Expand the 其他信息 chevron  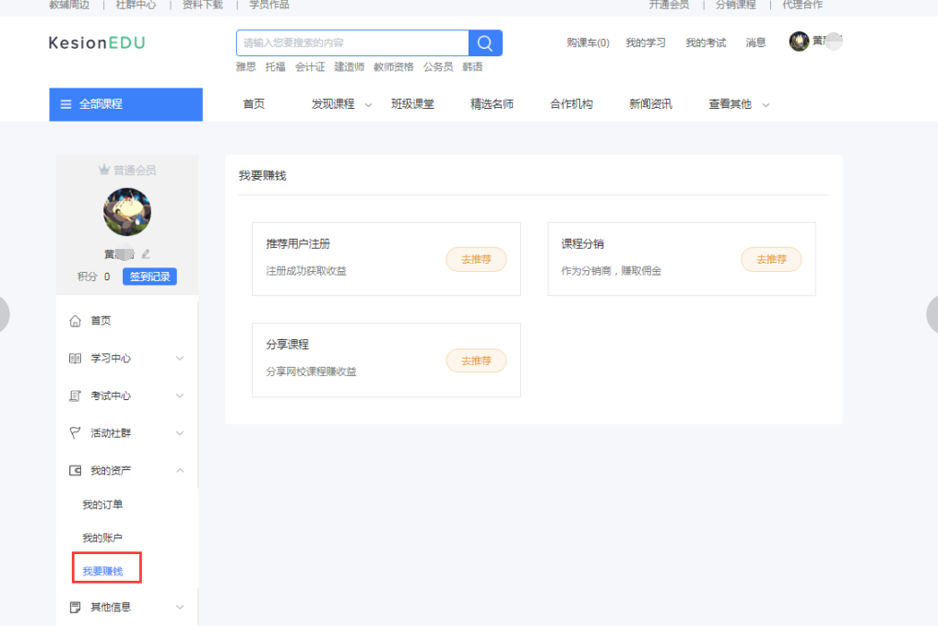(x=180, y=607)
